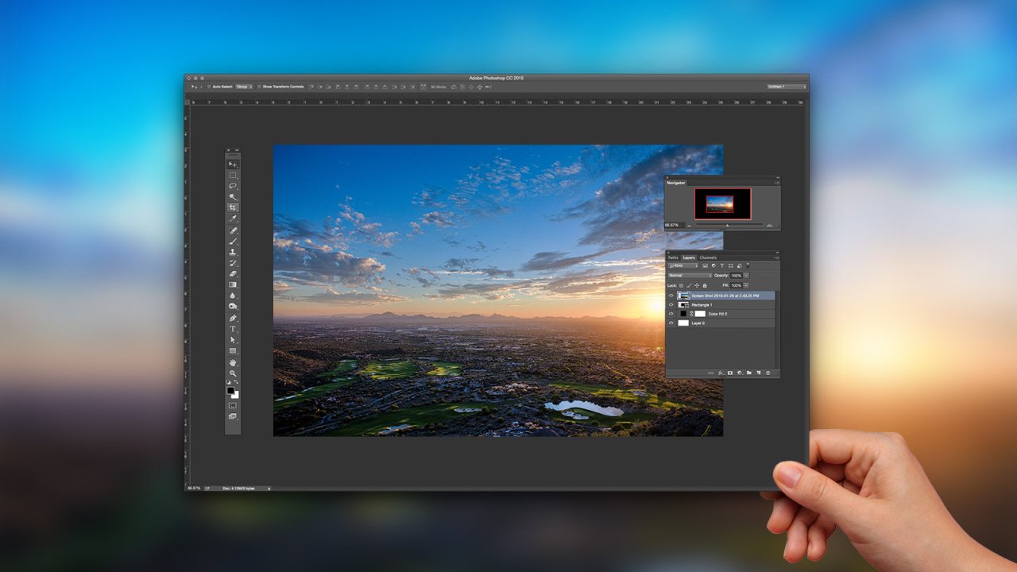Choose the Clone Stamp tool
This screenshot has height=572, width=1017.
click(x=232, y=250)
